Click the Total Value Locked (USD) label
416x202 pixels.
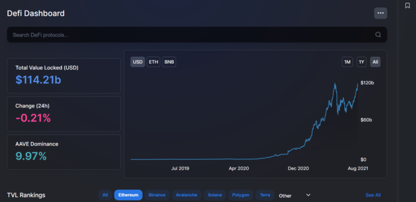pyautogui.click(x=47, y=68)
